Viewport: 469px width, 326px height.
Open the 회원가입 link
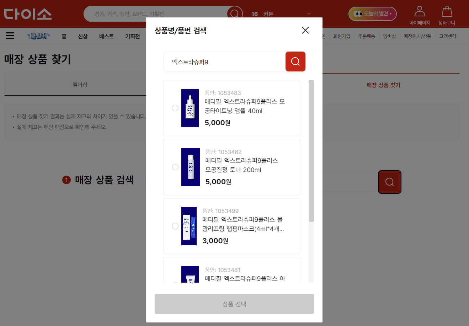pyautogui.click(x=342, y=36)
